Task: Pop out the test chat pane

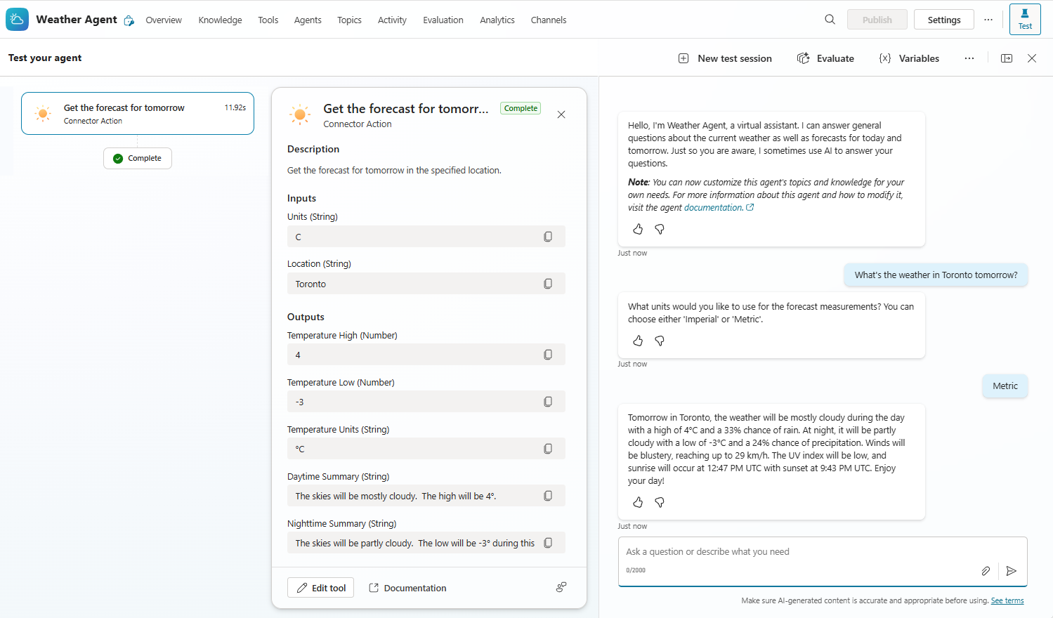Action: click(1007, 58)
